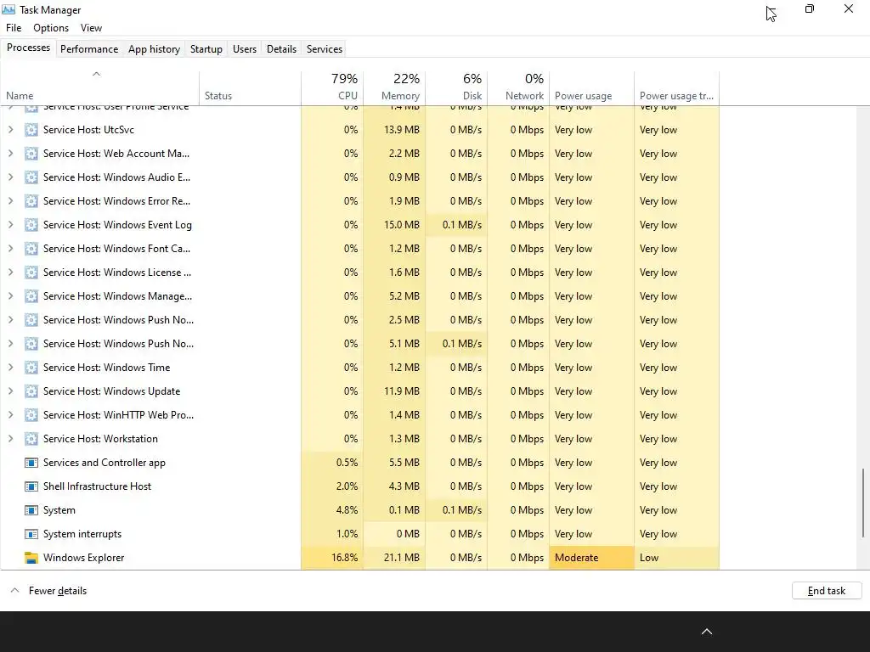The image size is (870, 652).
Task: Open the Options menu
Action: (x=51, y=28)
